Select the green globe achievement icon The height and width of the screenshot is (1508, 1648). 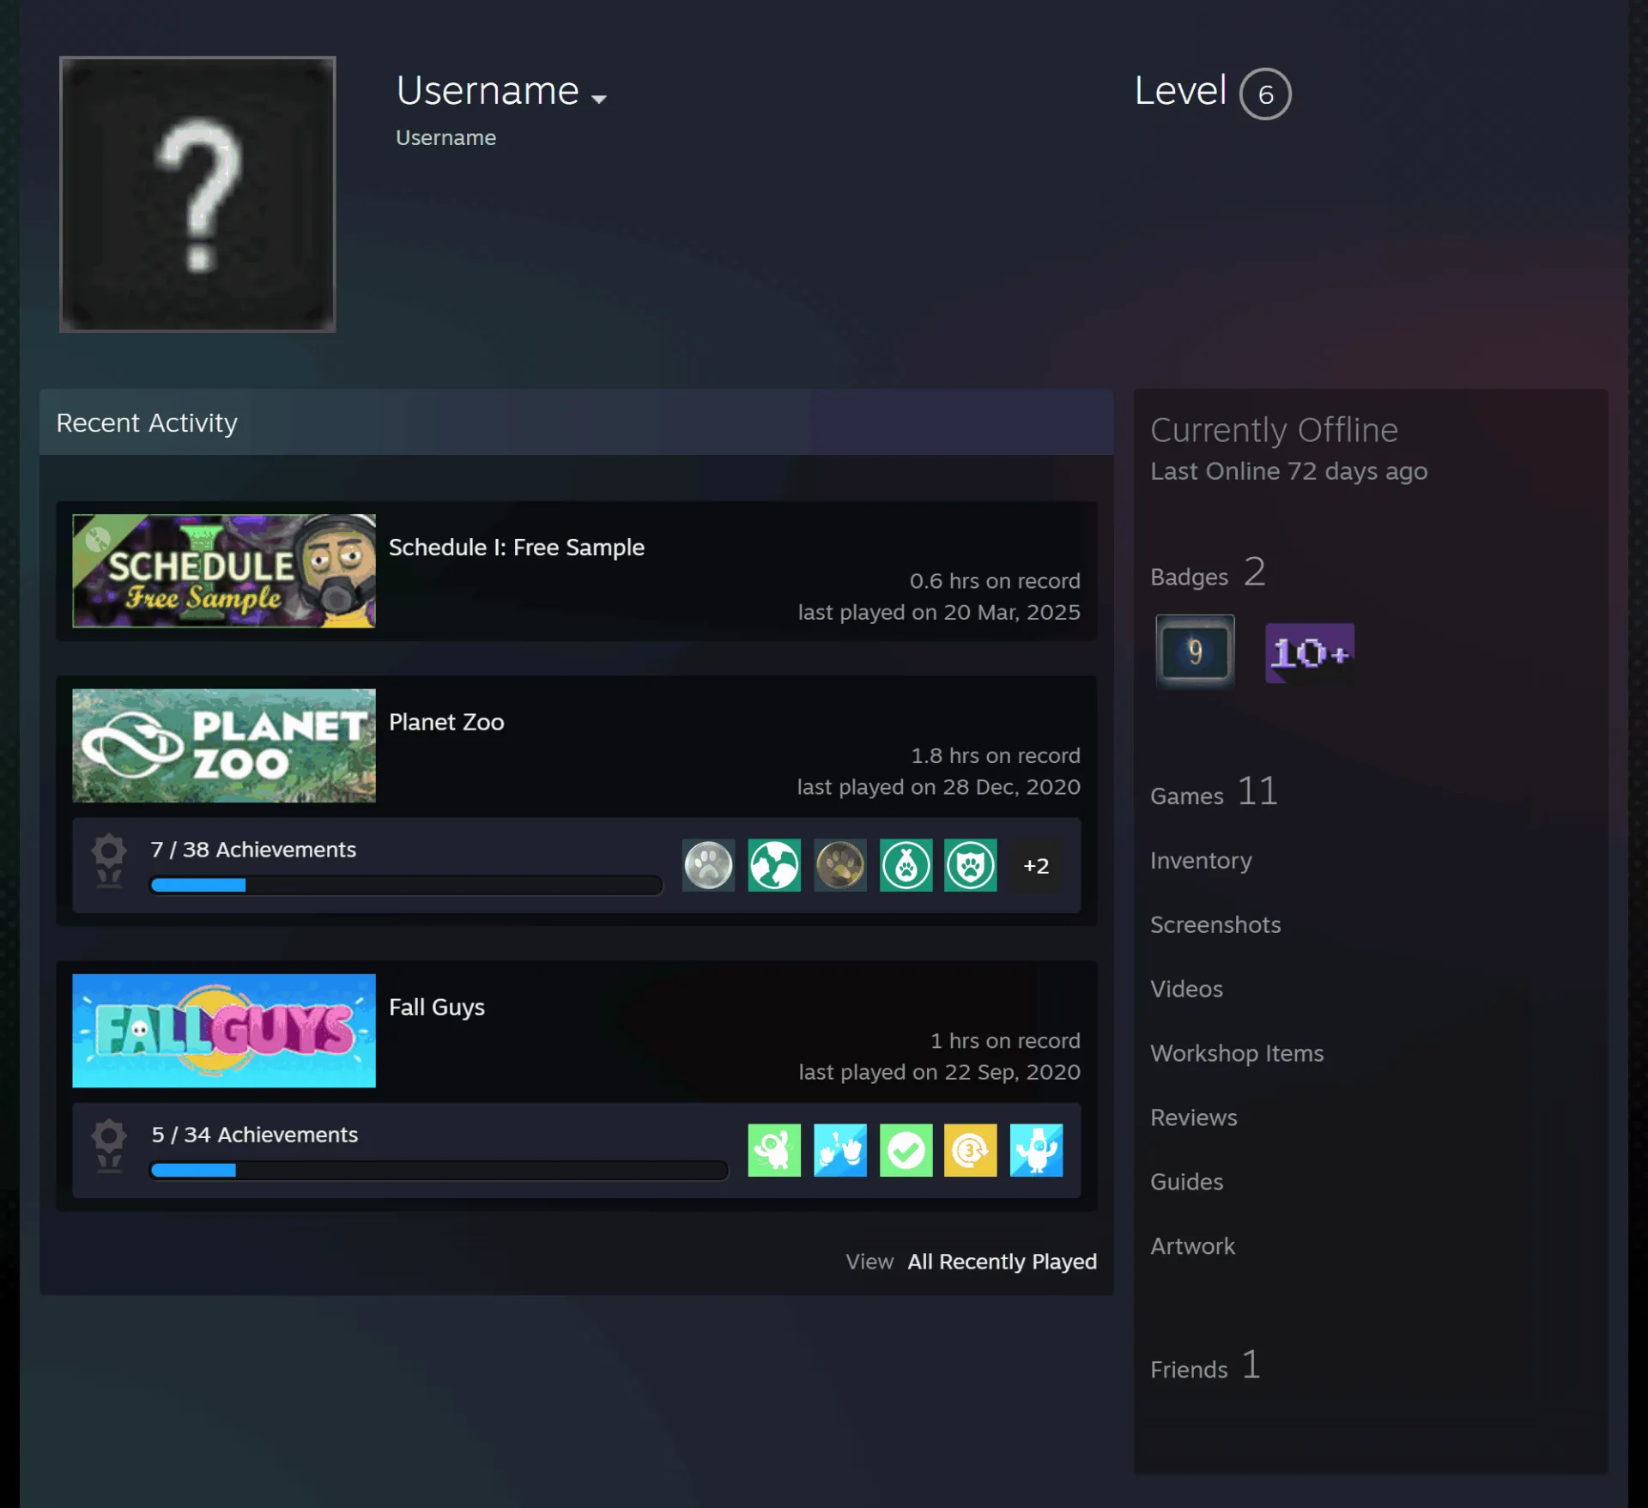click(x=774, y=865)
